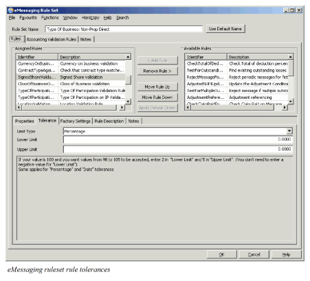Click Identifier column header in Available Rules
The image size is (310, 281).
(206, 57)
